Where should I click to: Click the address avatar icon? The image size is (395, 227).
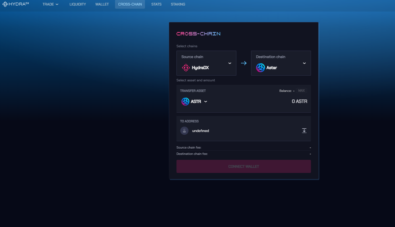[184, 131]
